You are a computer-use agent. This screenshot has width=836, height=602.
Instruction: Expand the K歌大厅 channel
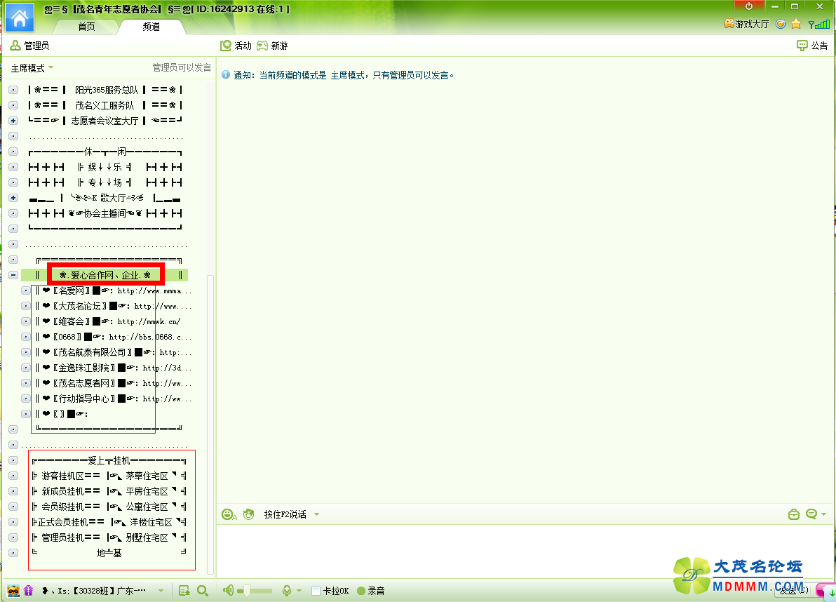(13, 198)
